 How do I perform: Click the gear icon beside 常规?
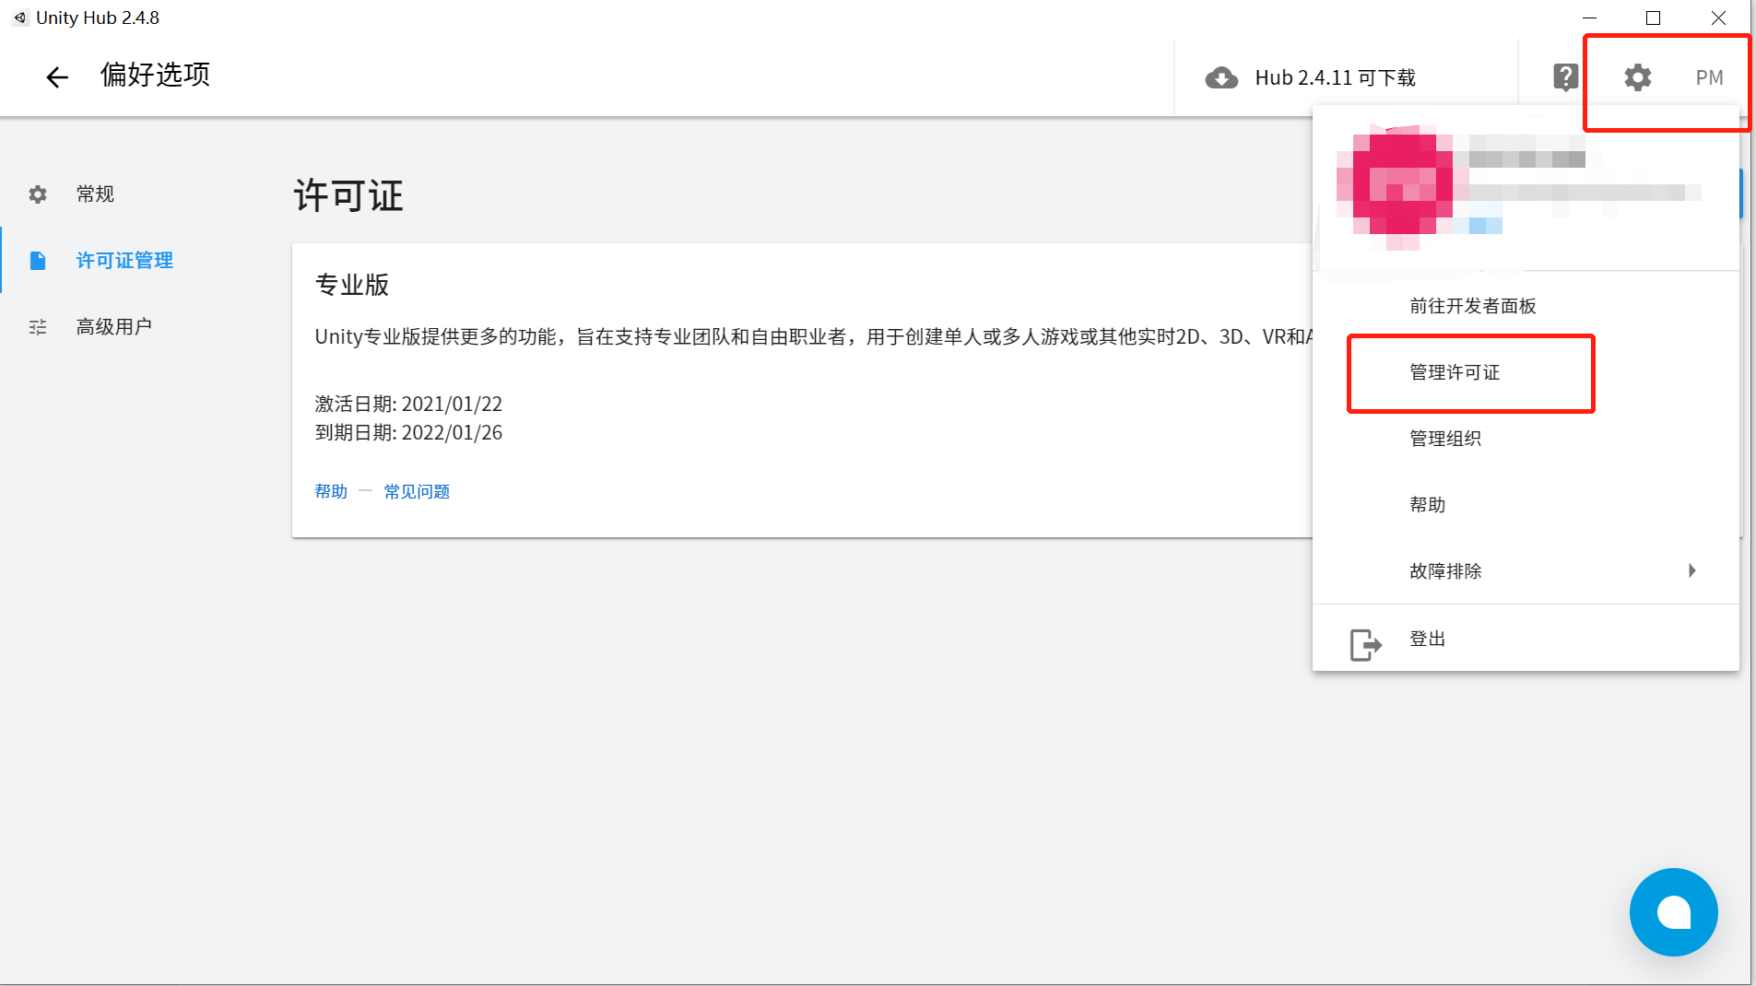pos(38,194)
